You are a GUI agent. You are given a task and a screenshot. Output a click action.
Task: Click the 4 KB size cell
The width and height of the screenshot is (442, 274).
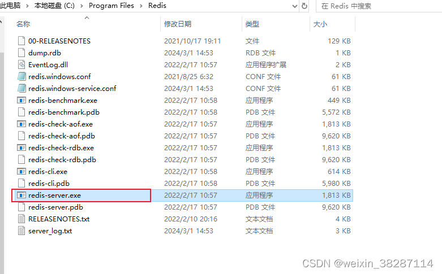pyautogui.click(x=343, y=219)
